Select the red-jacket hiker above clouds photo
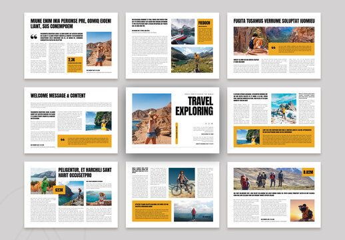Image resolution: width=345 pixels, height=240 pixels. (x=193, y=211)
